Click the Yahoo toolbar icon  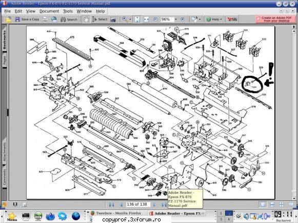pos(232,19)
